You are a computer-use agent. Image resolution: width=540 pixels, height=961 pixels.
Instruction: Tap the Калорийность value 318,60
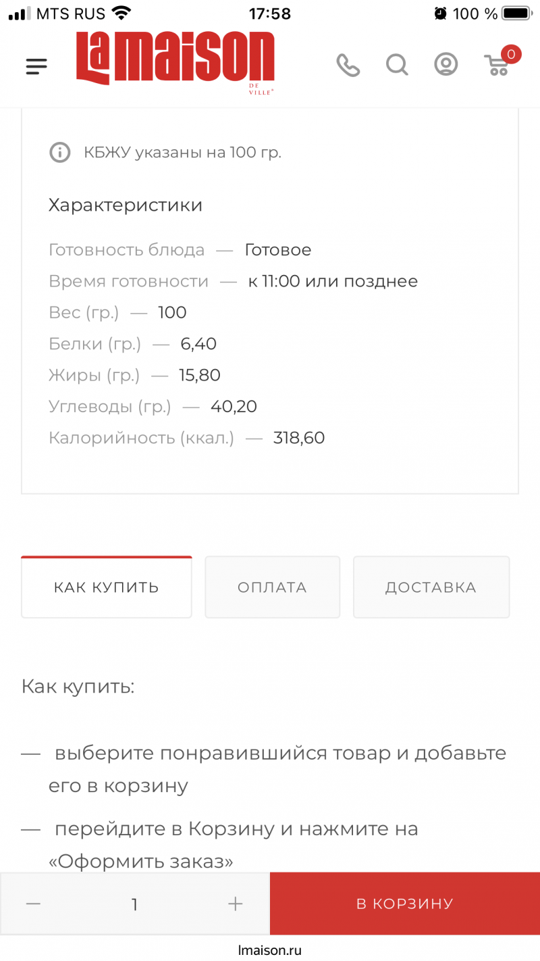coord(299,438)
